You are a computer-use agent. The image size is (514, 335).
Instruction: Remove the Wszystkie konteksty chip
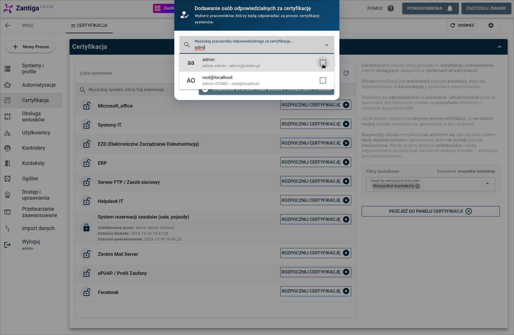[417, 186]
